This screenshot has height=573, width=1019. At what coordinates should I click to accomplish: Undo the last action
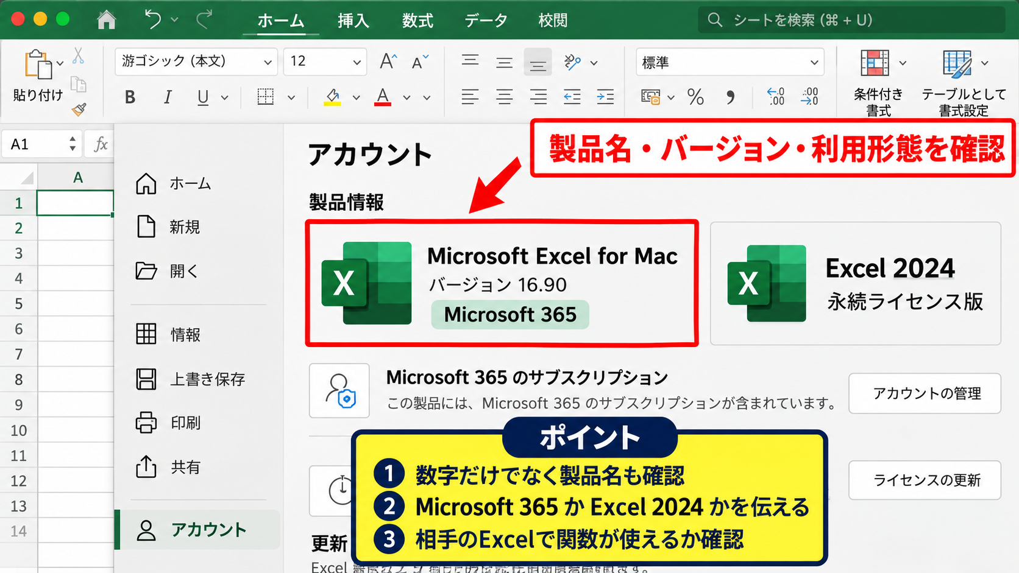coord(153,19)
